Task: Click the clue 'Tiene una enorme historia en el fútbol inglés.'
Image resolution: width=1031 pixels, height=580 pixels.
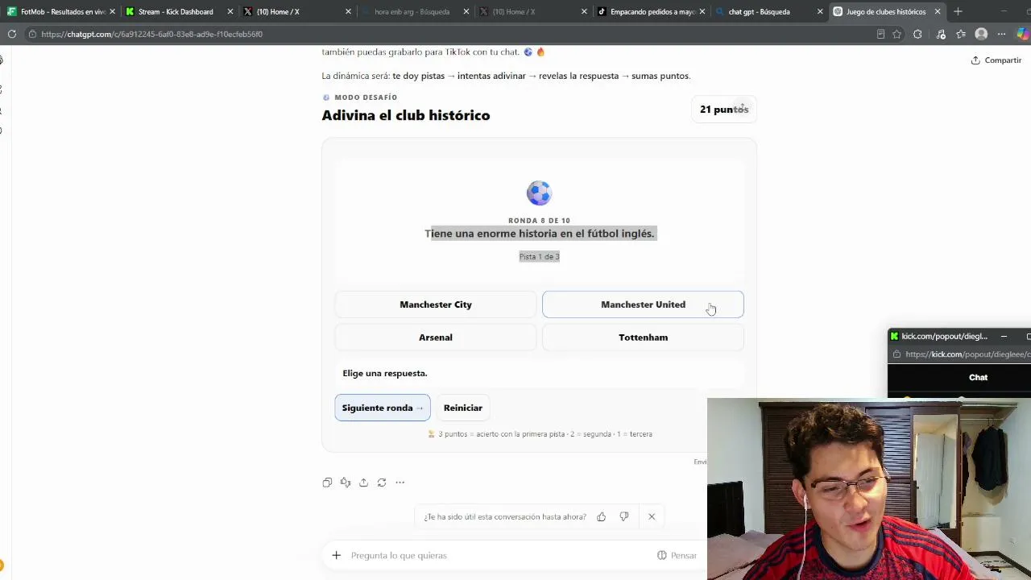Action: pyautogui.click(x=540, y=234)
